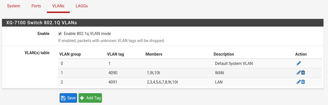Screen dimensions: 328x105
Task: Save the VLAN configuration
Action: (x=68, y=98)
